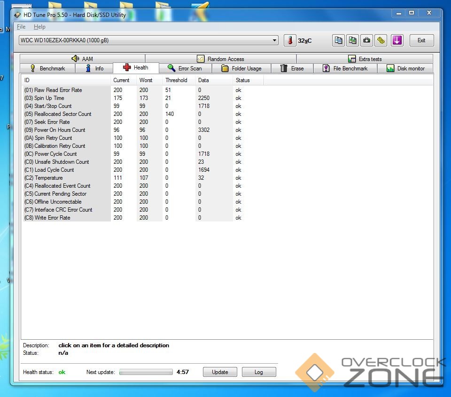
Task: Save screenshot with the camera icon
Action: point(366,40)
